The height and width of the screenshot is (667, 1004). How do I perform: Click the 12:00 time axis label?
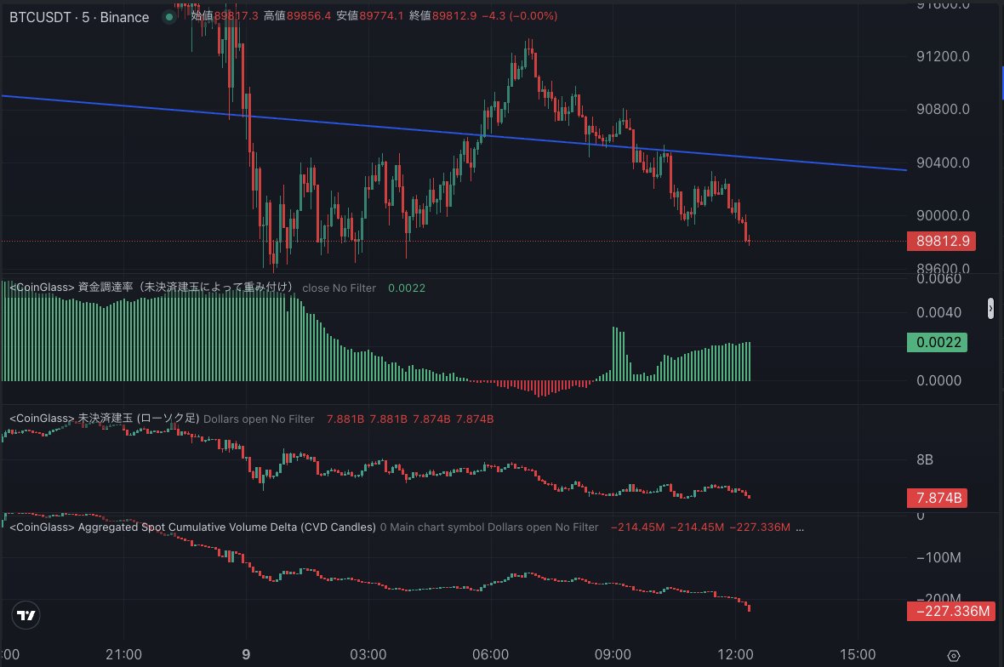click(x=735, y=655)
